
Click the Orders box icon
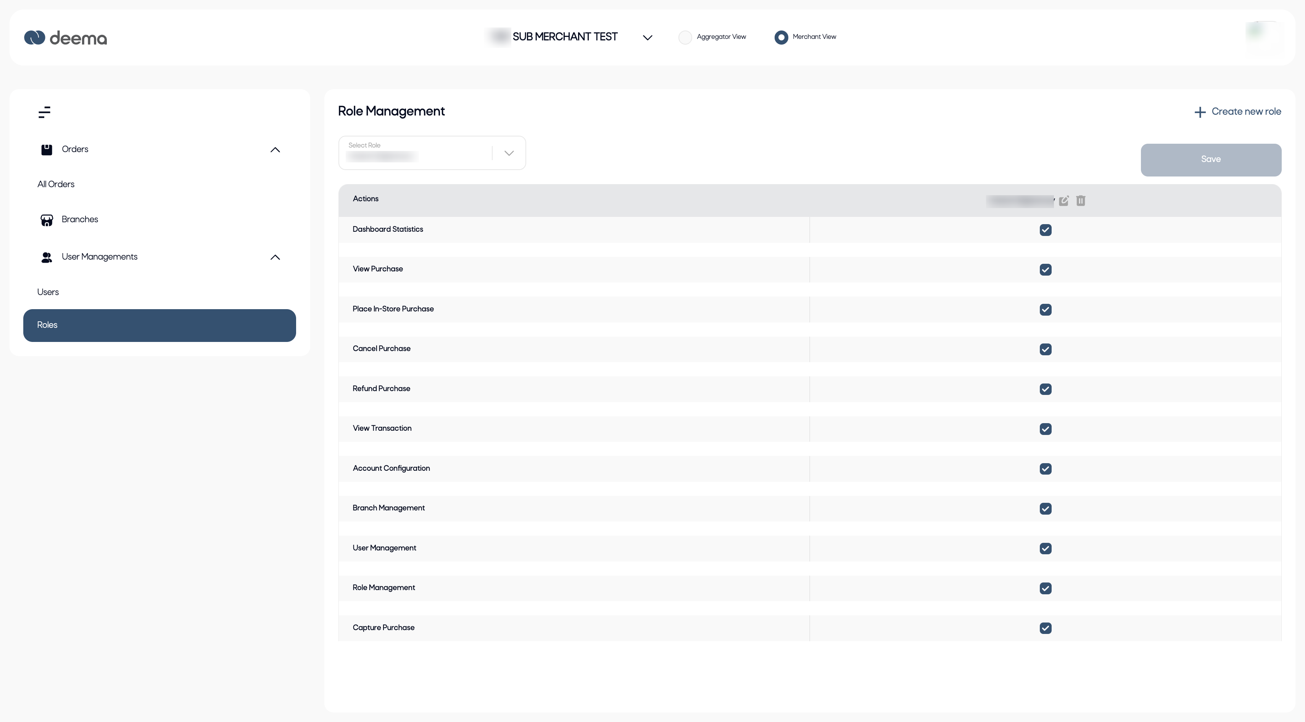[x=47, y=150]
